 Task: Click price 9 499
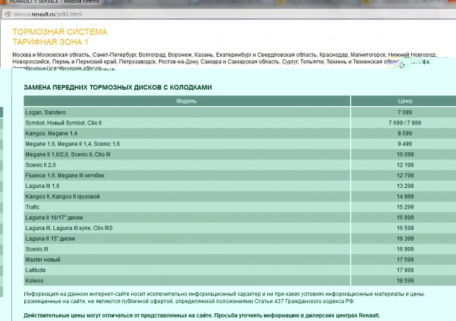pyautogui.click(x=405, y=144)
